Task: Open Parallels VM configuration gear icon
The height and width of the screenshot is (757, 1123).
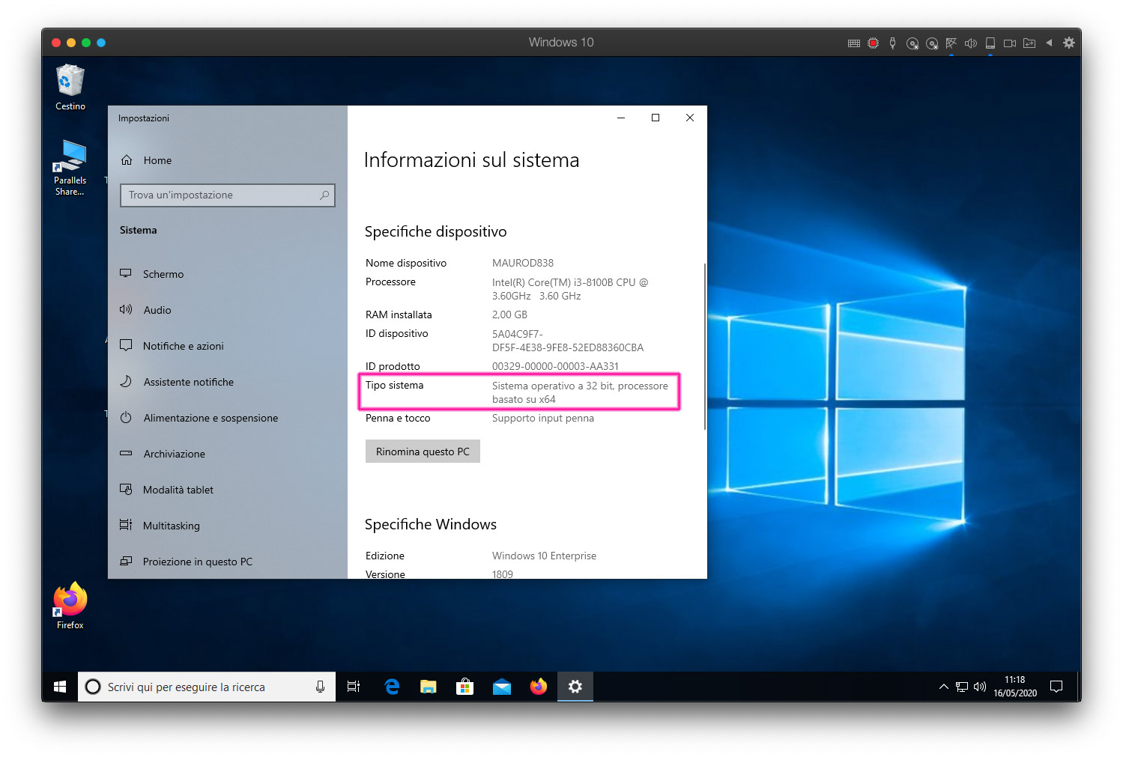Action: click(x=1069, y=43)
